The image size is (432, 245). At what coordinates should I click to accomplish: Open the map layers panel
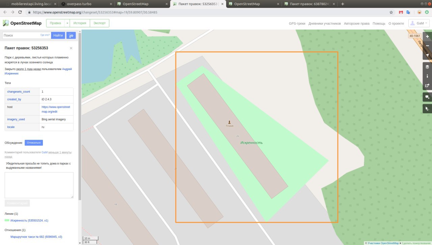coord(427,67)
